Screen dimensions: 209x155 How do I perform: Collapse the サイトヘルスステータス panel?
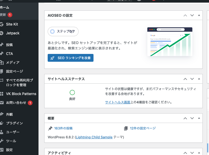(199, 79)
